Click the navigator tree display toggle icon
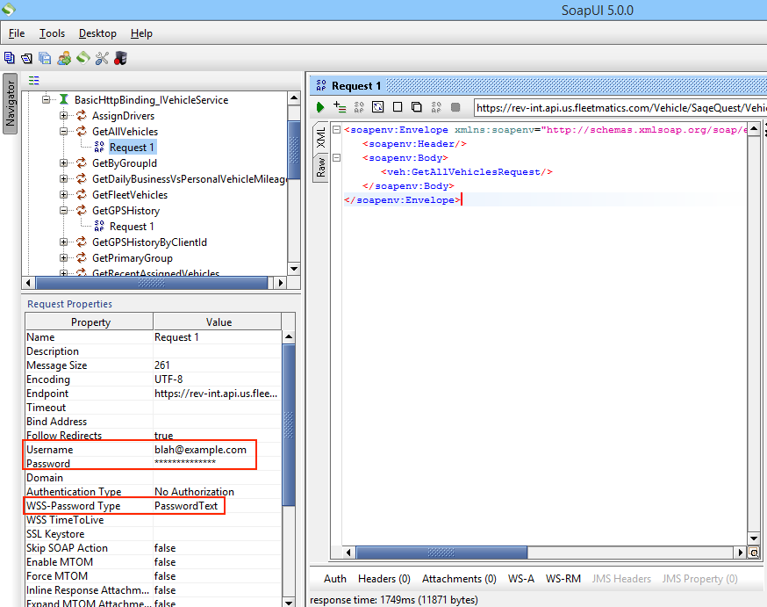This screenshot has width=767, height=607. coord(33,80)
